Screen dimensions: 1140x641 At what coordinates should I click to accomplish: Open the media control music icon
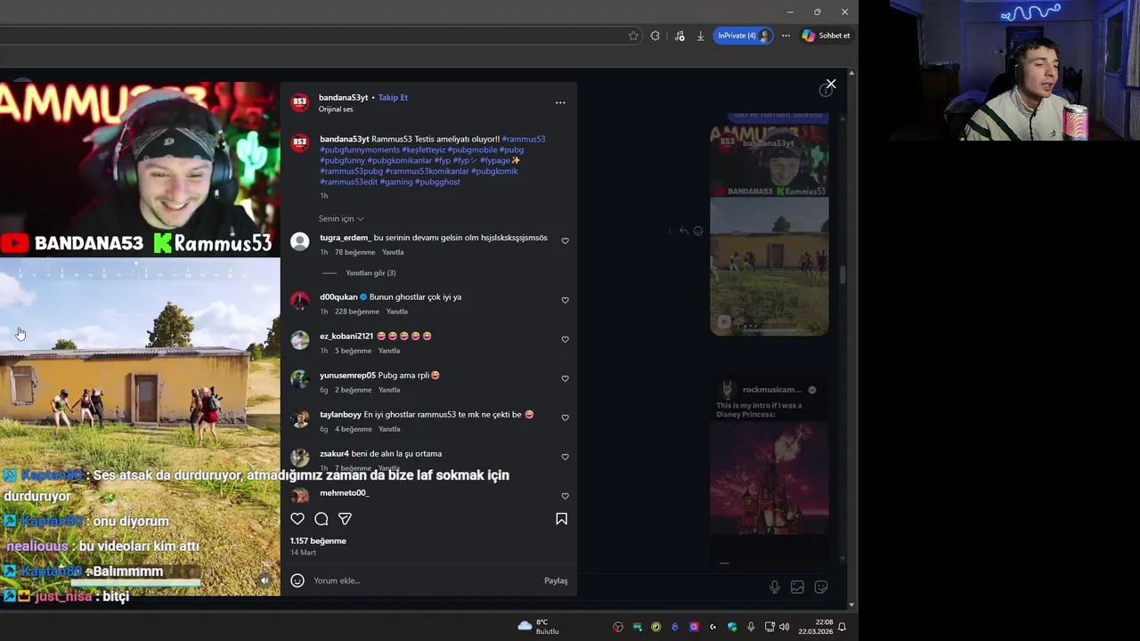680,36
